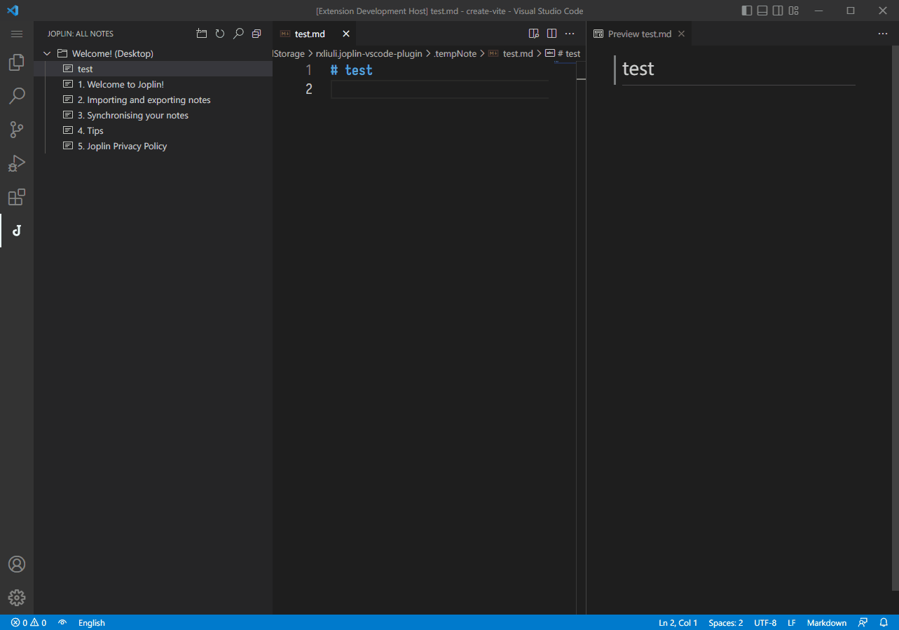Click 'JOPLIN: ALL NOTES' panel header
Viewport: 899px width, 630px height.
tap(81, 34)
